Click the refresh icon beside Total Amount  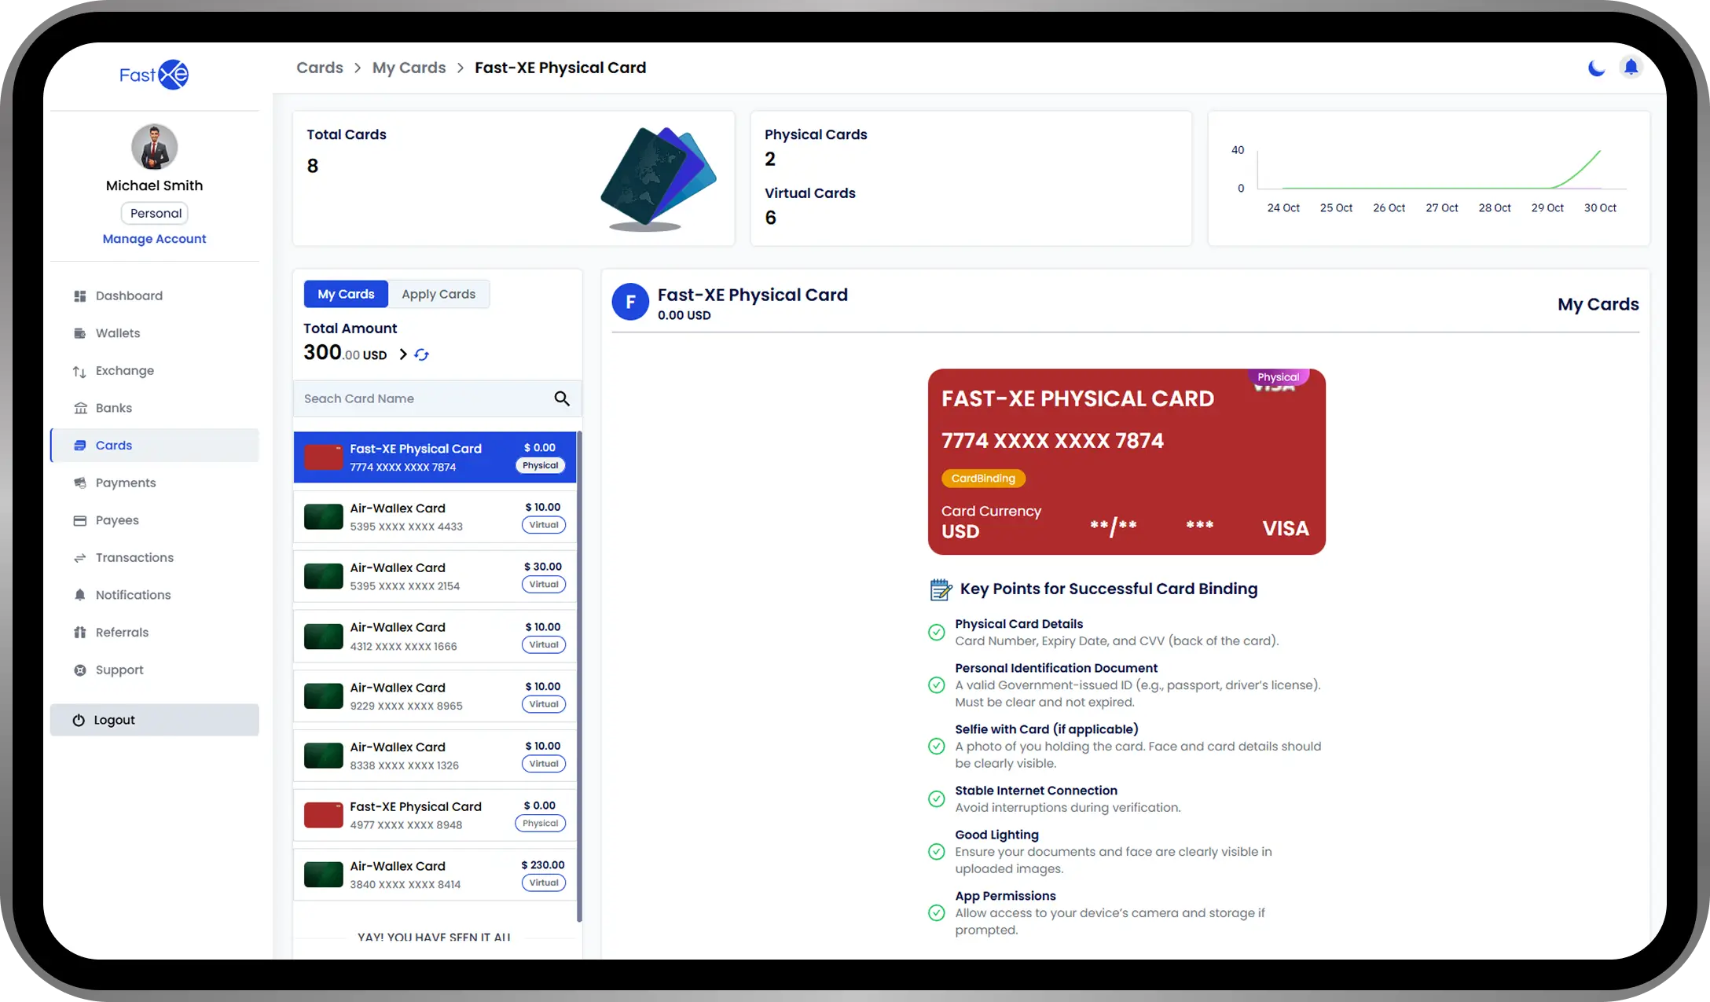click(x=422, y=355)
